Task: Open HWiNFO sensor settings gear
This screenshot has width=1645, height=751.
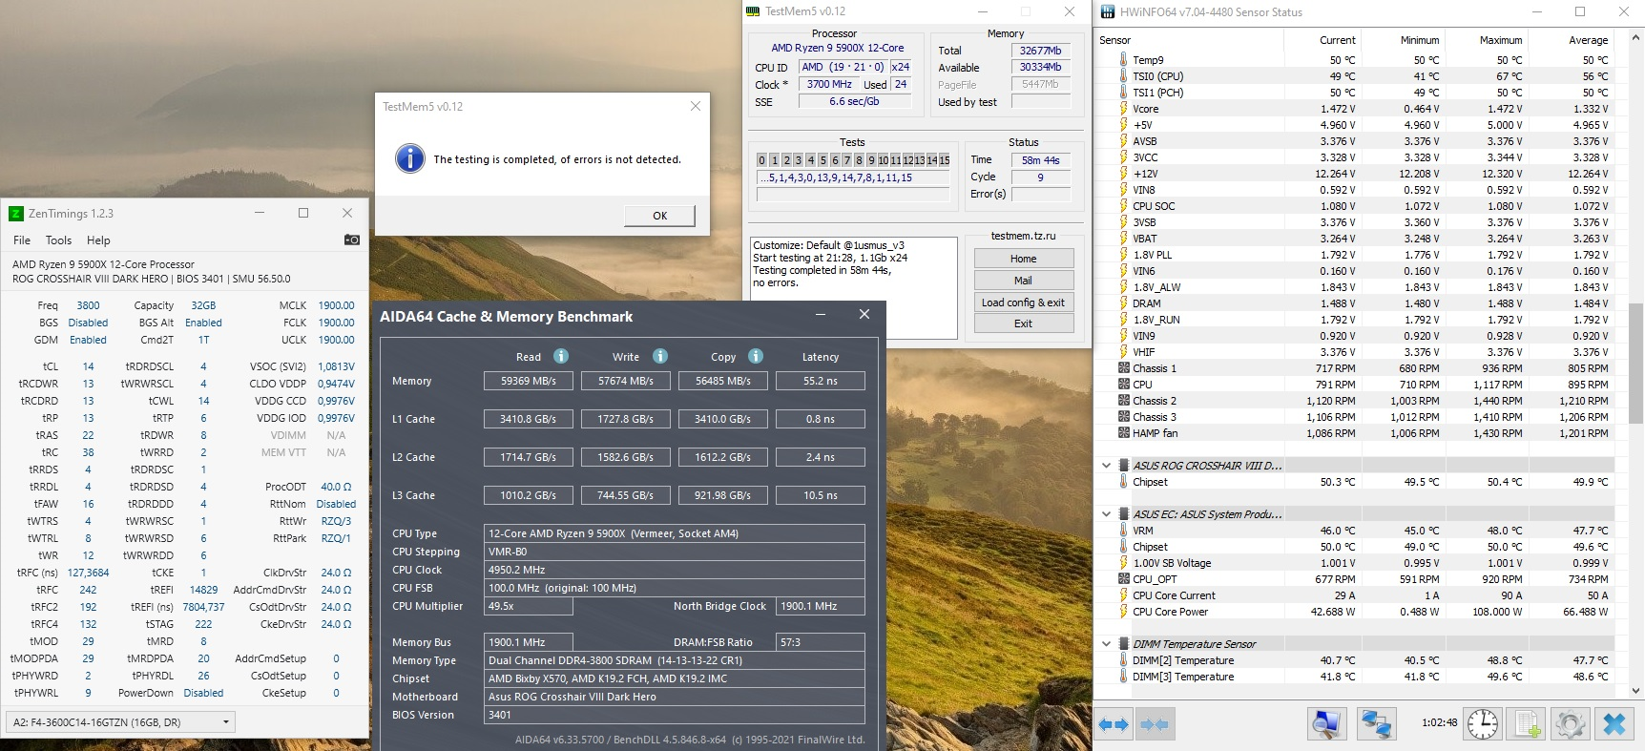Action: pos(1570,724)
